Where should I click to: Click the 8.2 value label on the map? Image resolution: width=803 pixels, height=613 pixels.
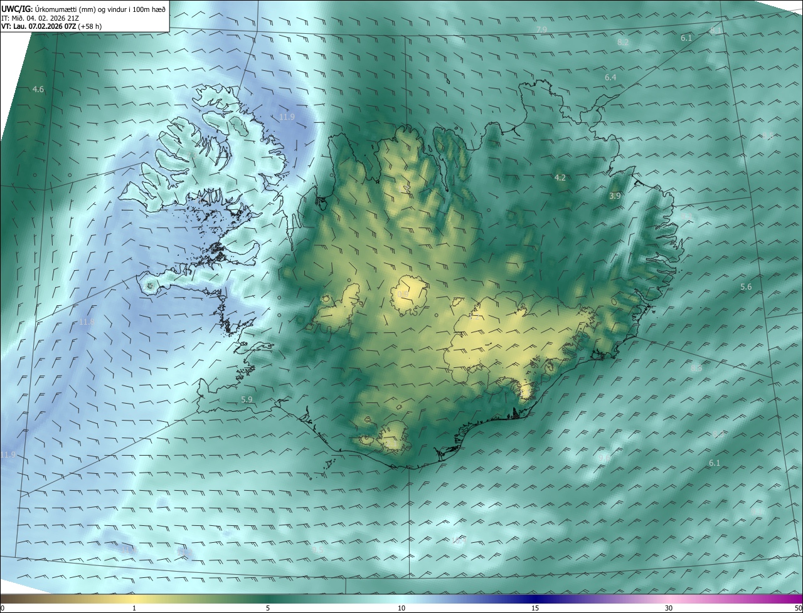click(x=623, y=42)
